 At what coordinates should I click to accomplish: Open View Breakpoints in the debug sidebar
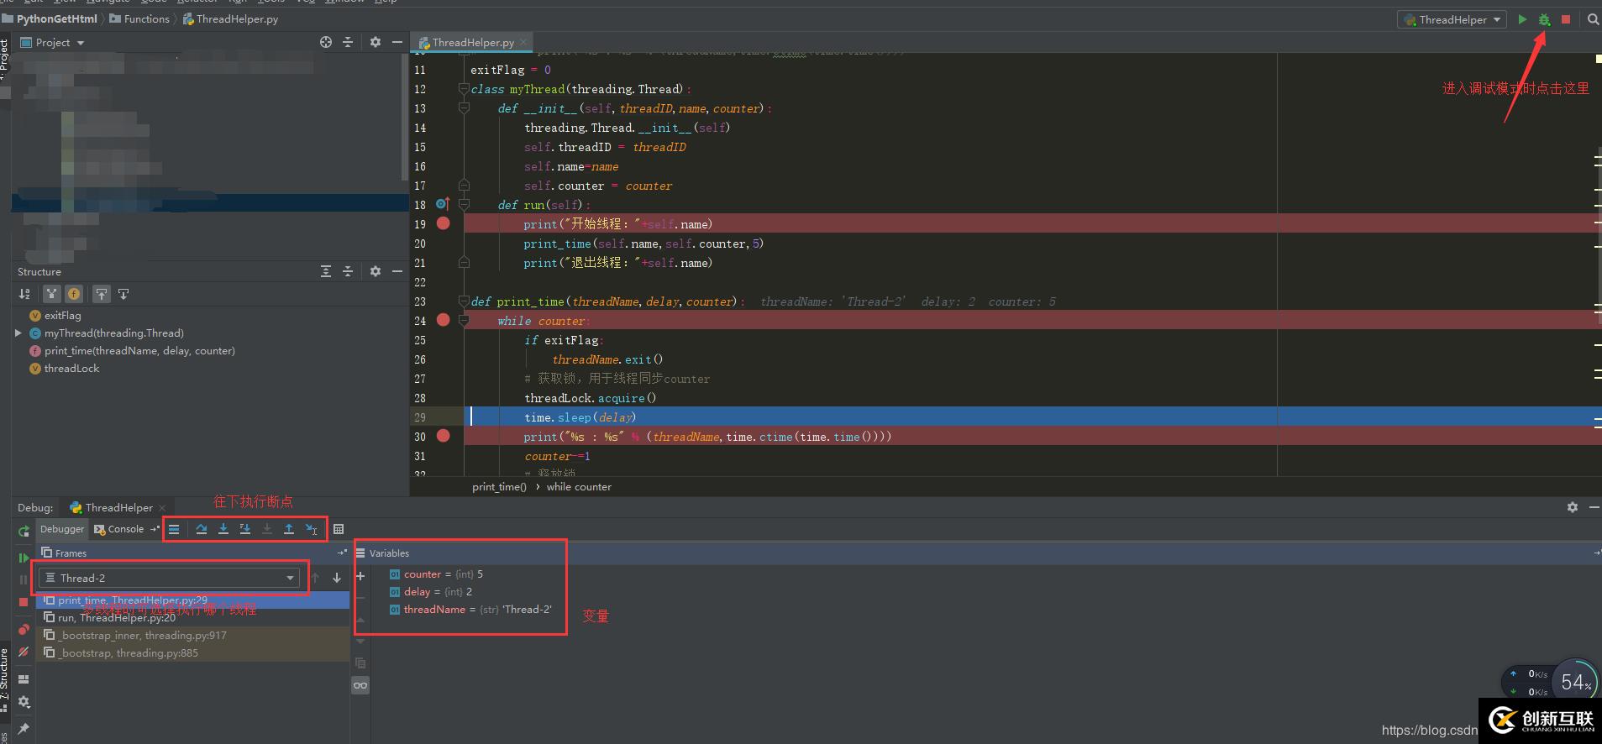point(24,630)
